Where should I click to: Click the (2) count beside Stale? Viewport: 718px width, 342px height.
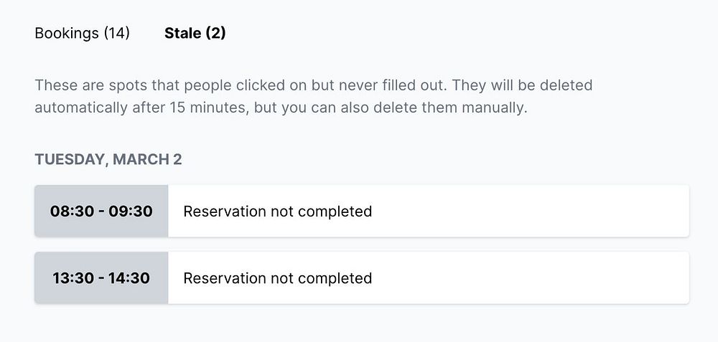point(215,33)
